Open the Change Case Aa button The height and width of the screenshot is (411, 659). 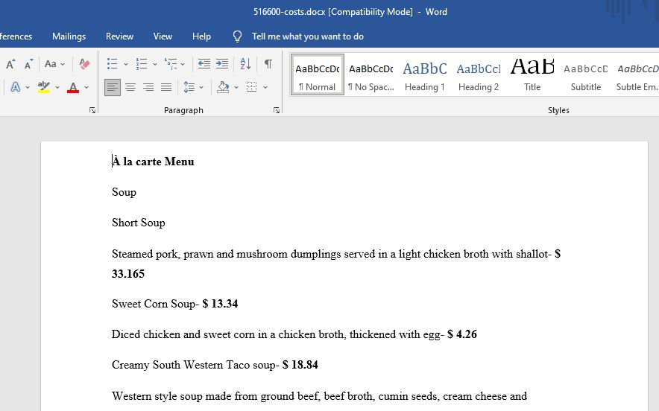tap(51, 64)
